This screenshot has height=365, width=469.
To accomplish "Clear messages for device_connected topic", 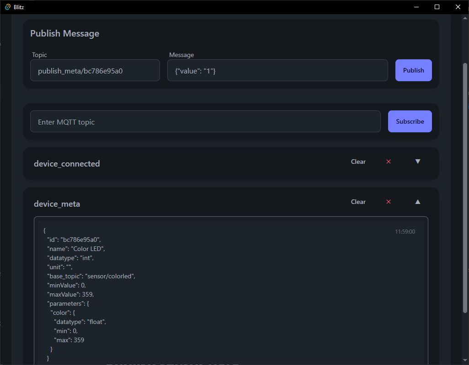I will (x=358, y=162).
